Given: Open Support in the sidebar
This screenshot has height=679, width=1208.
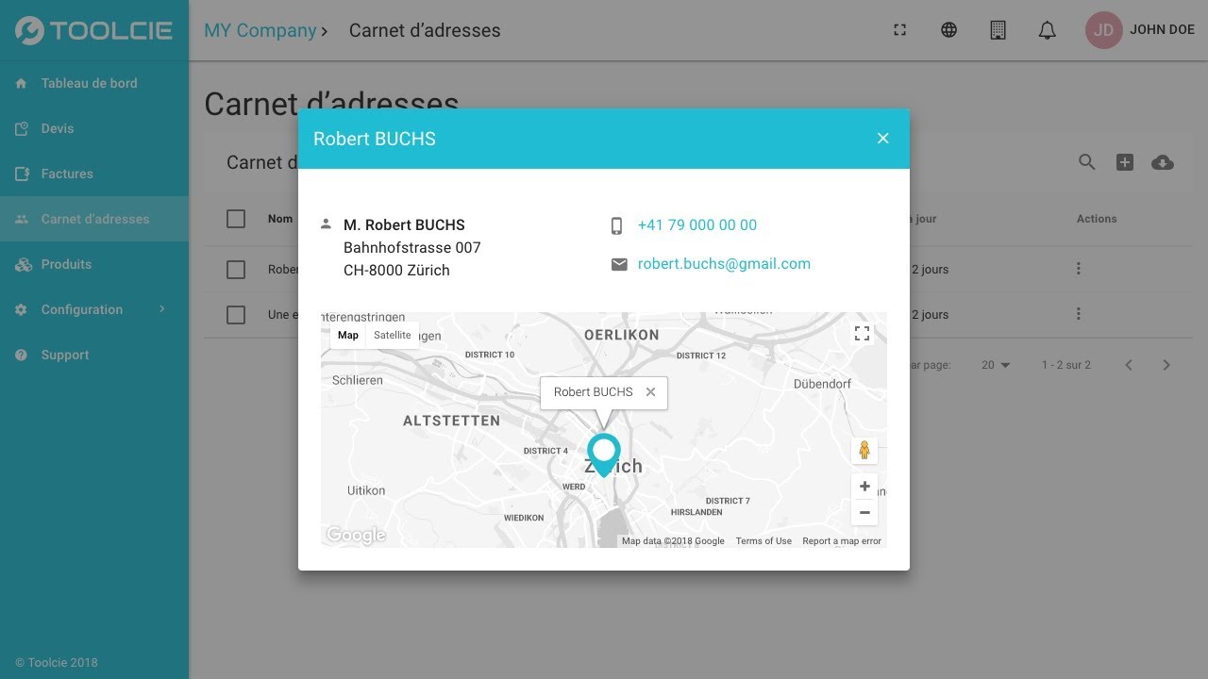Looking at the screenshot, I should coord(94,355).
